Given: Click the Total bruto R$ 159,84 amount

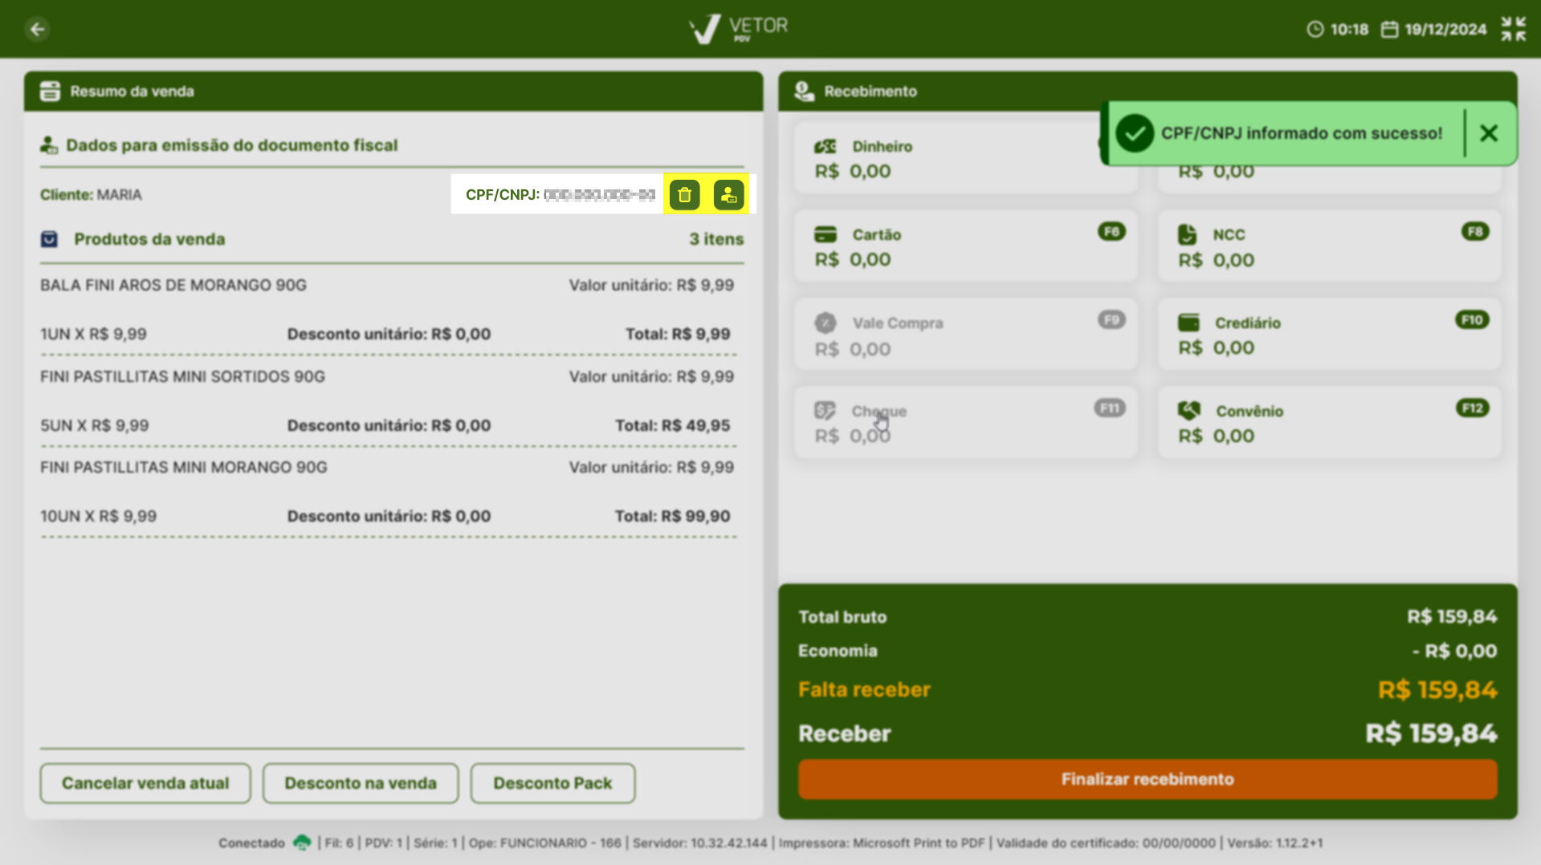Looking at the screenshot, I should 1452,616.
